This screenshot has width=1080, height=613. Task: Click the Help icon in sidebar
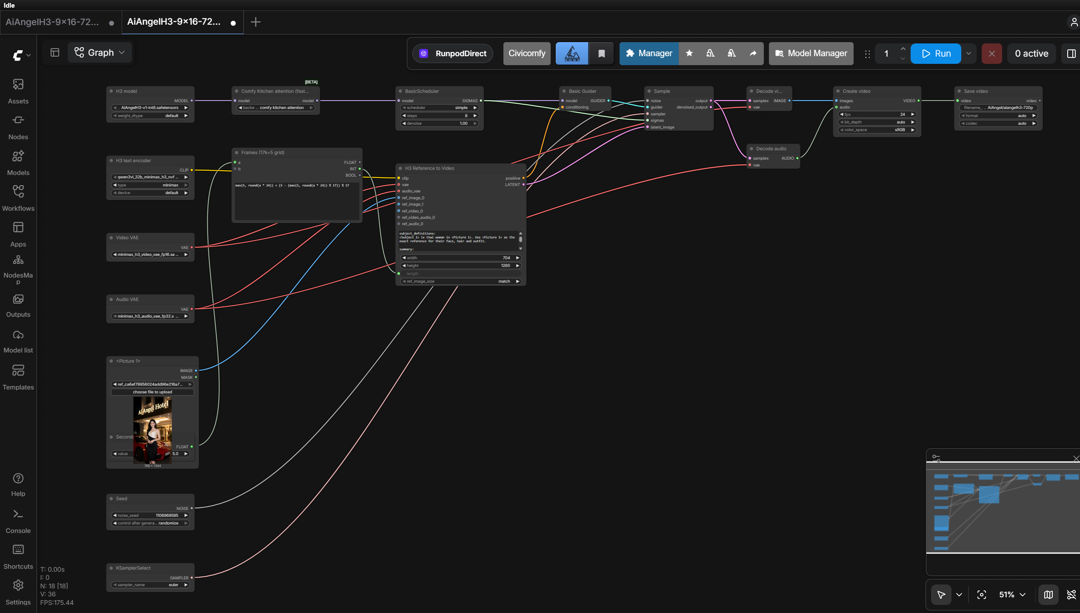18,478
